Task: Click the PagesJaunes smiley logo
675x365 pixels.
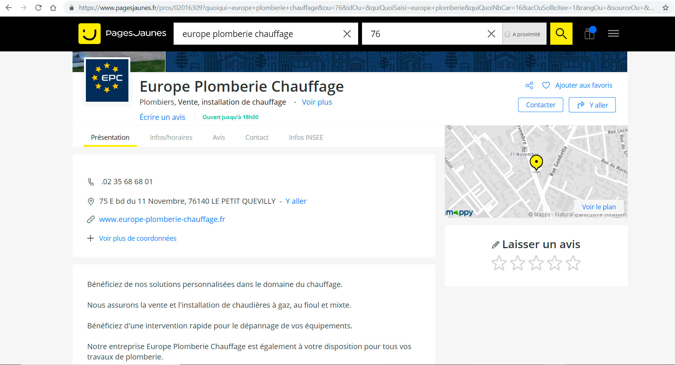Action: click(x=90, y=34)
